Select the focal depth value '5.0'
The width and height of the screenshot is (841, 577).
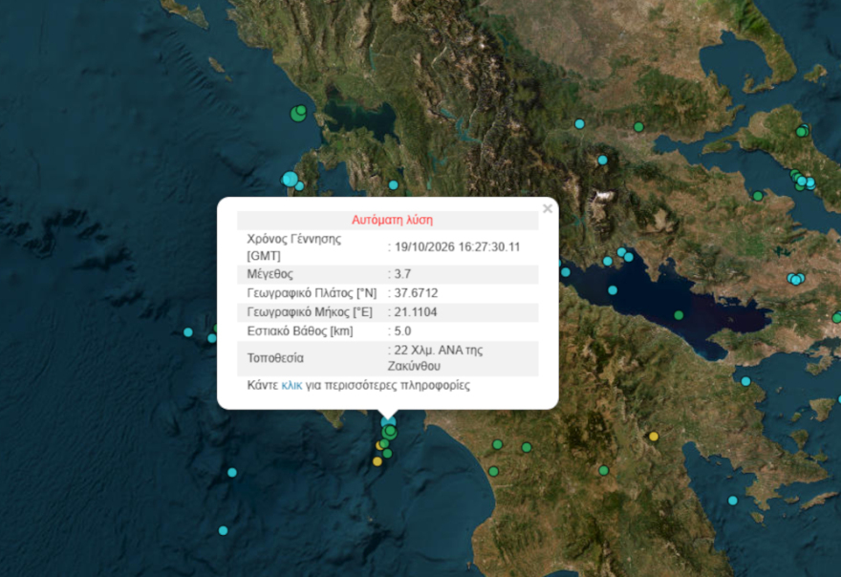click(x=402, y=331)
